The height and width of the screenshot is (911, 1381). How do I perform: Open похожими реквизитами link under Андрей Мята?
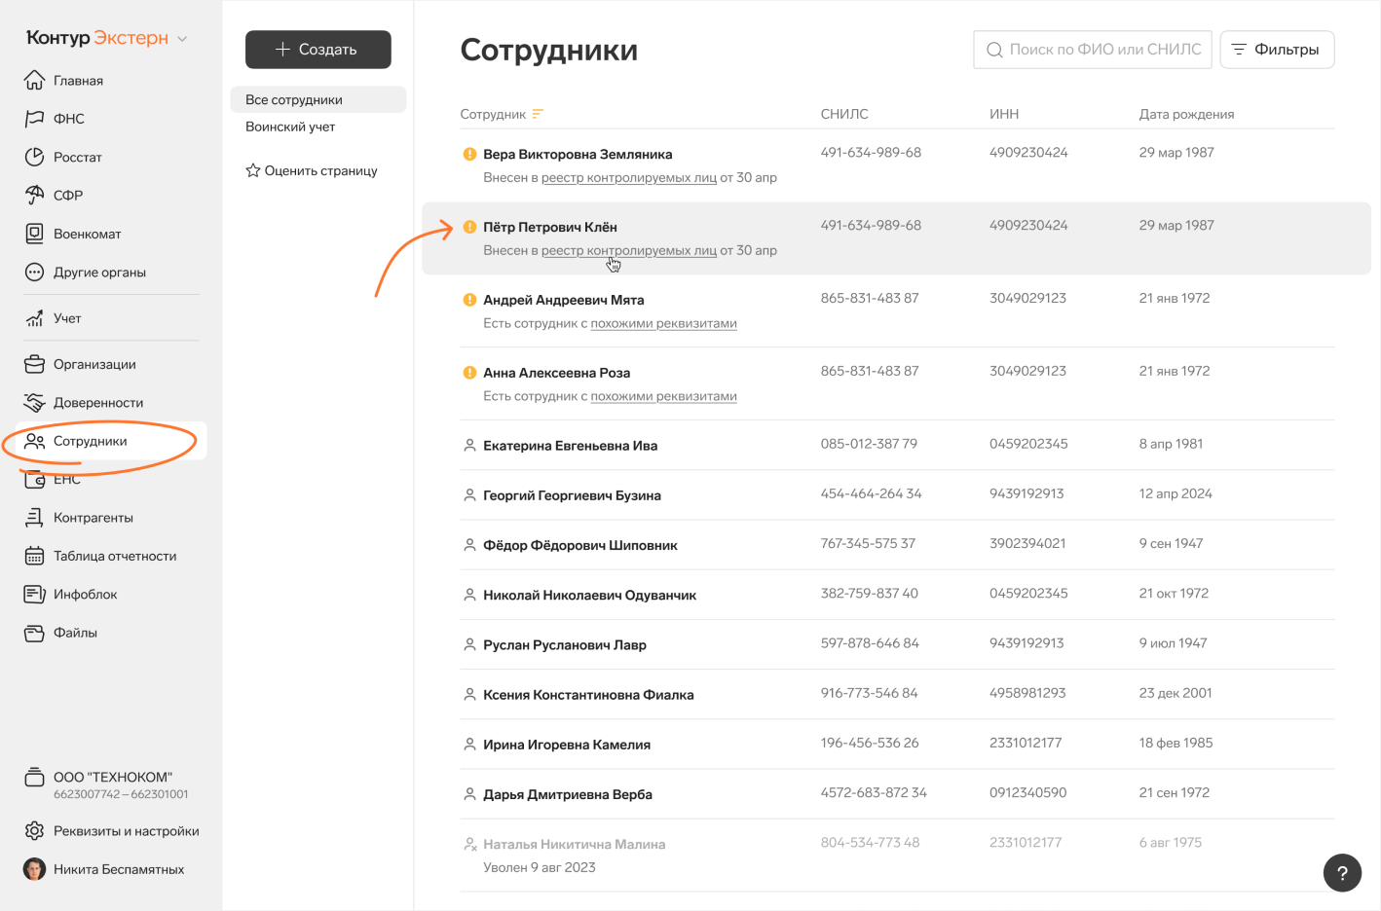click(x=663, y=323)
